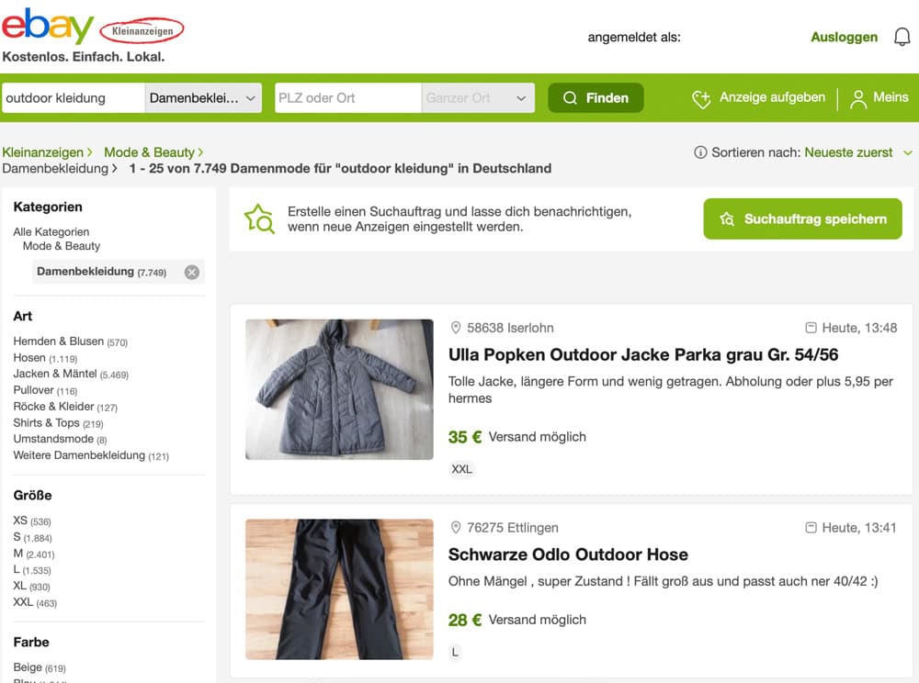
Task: Open the Damenbekleidung category dropdown
Action: pyautogui.click(x=203, y=97)
